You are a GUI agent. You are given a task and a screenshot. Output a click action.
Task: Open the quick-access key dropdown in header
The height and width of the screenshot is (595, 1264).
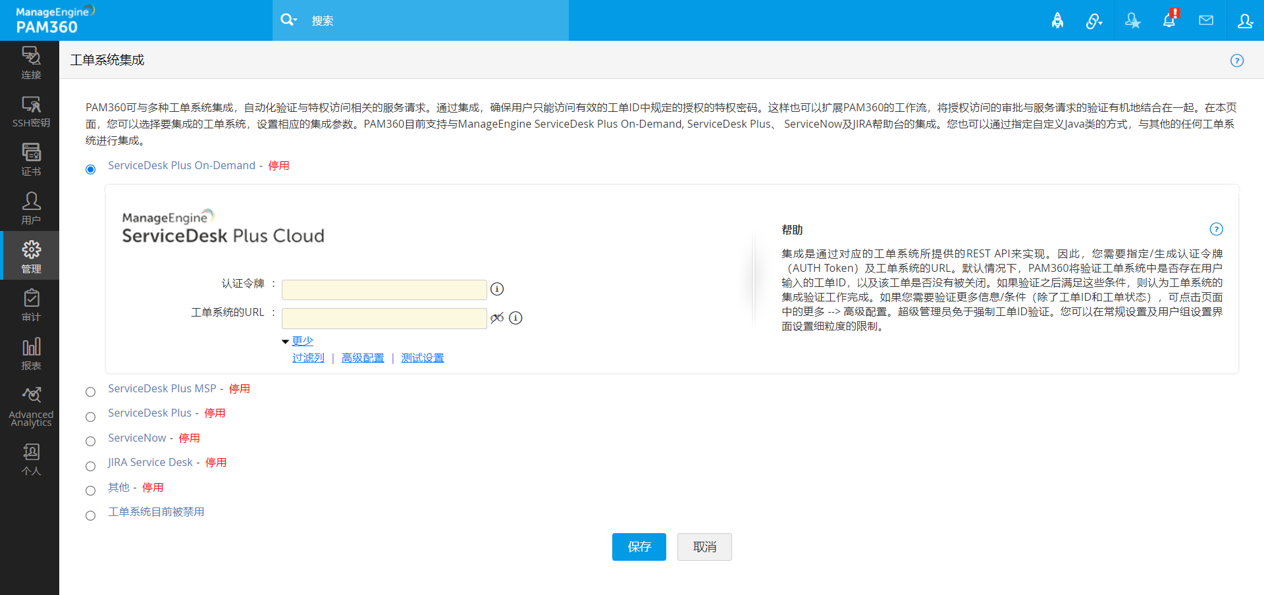point(1094,21)
